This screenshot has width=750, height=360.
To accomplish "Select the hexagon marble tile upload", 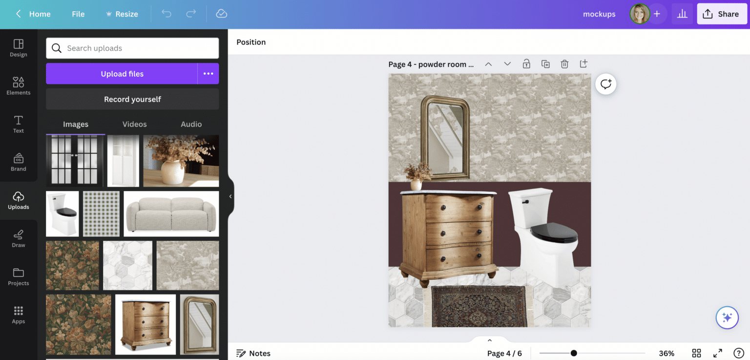I will pyautogui.click(x=127, y=265).
